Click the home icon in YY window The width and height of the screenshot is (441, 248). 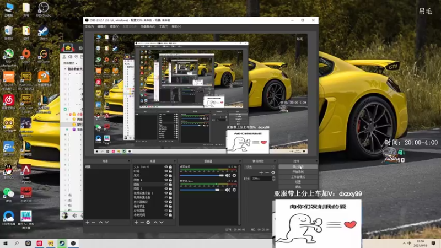point(68,48)
